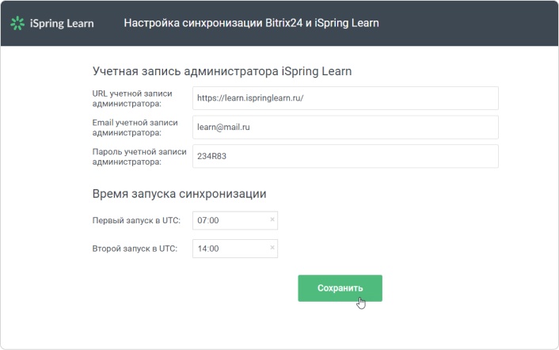Viewport: 559px width, 350px height.
Task: Clear the second launch time 14:00 field
Action: point(272,247)
